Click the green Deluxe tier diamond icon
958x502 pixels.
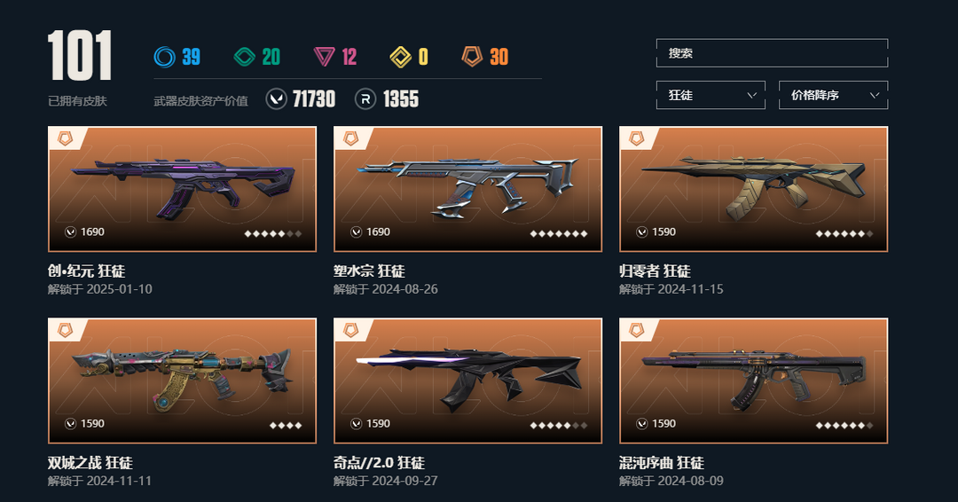(245, 57)
